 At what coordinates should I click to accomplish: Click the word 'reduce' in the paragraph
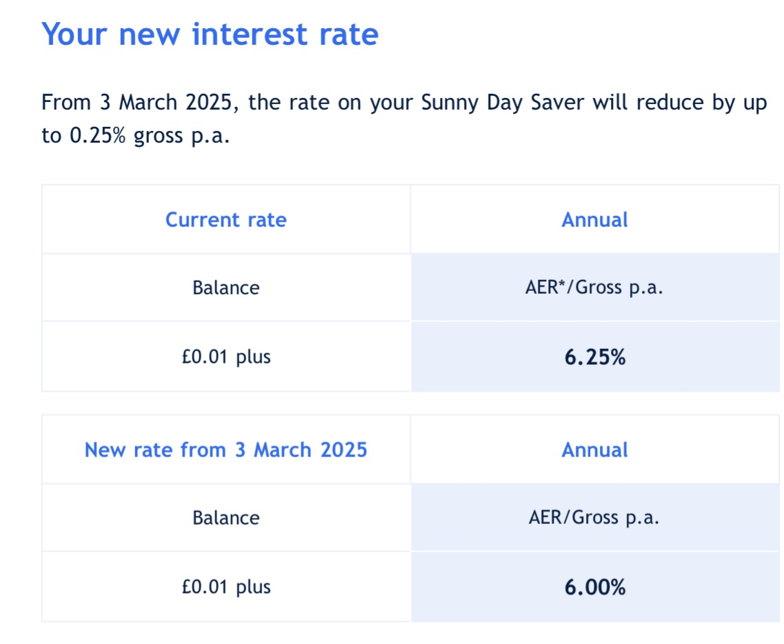[670, 103]
